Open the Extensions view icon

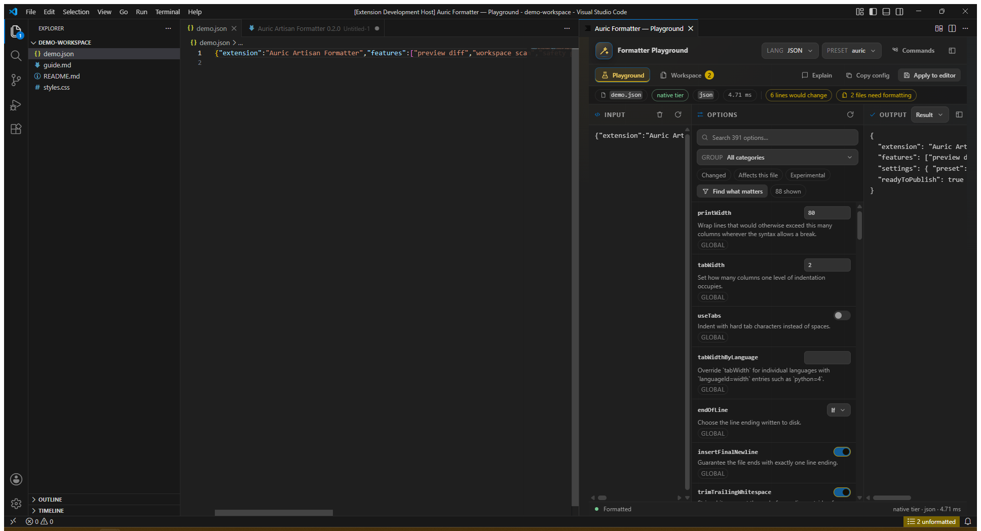click(x=16, y=129)
